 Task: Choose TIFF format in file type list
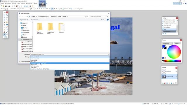70,66
